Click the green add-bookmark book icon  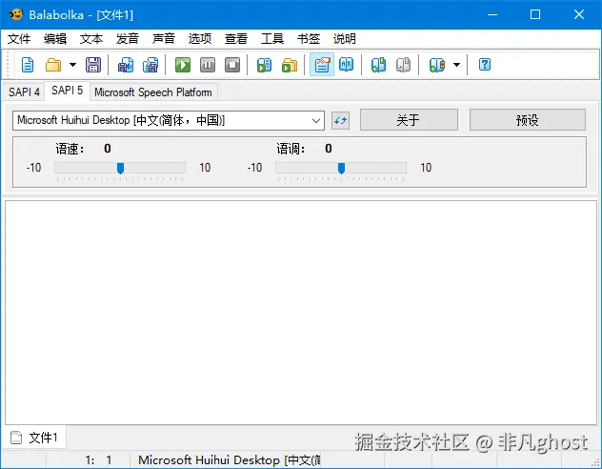378,65
